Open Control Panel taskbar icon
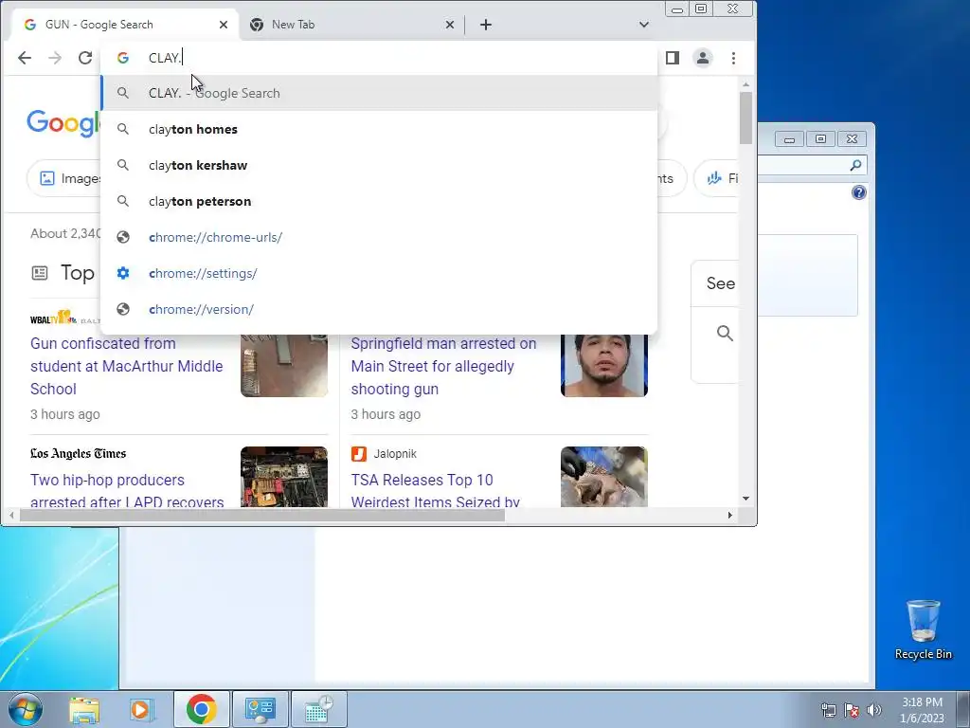Screen dimensions: 970x728 pos(260,709)
